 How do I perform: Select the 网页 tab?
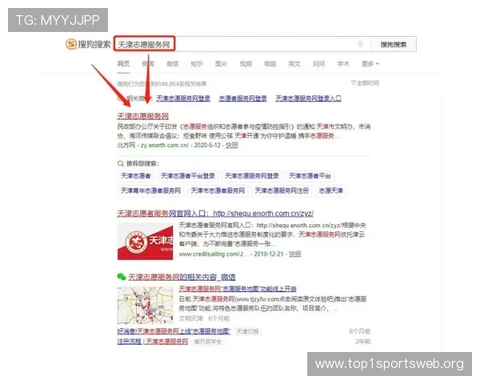(124, 64)
